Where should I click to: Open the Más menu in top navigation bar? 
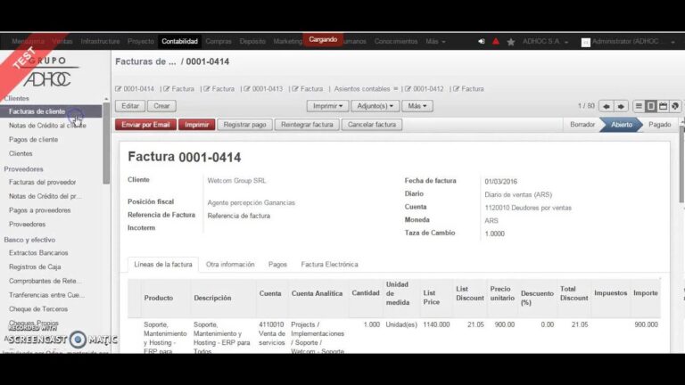coord(435,42)
